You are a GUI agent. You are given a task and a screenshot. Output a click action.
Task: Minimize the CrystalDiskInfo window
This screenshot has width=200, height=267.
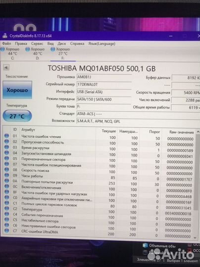(171, 36)
